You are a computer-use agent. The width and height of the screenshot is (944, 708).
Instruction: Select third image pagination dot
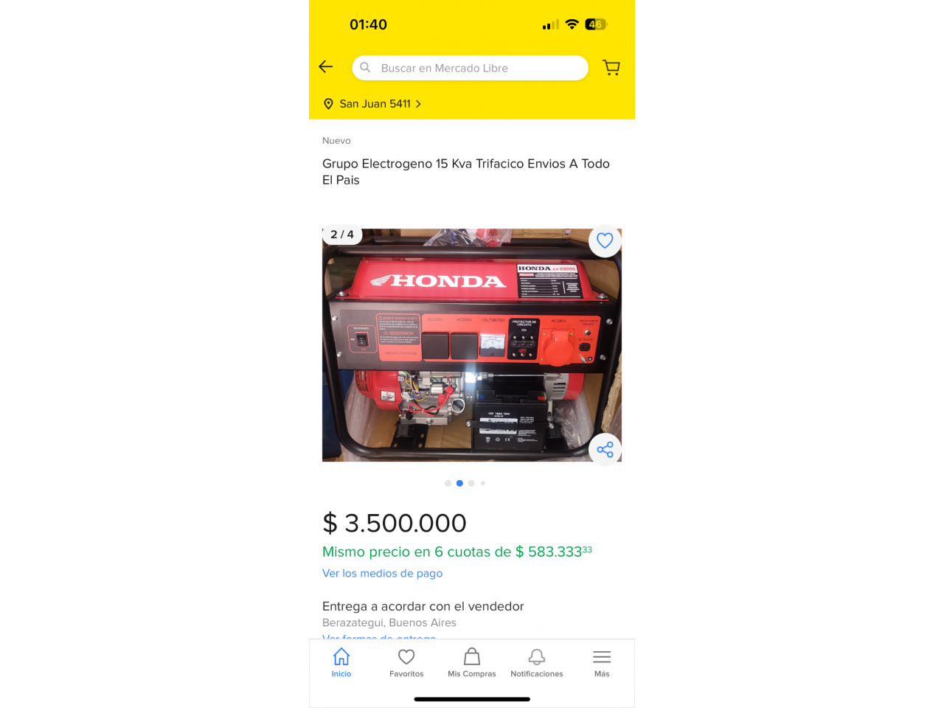(471, 483)
